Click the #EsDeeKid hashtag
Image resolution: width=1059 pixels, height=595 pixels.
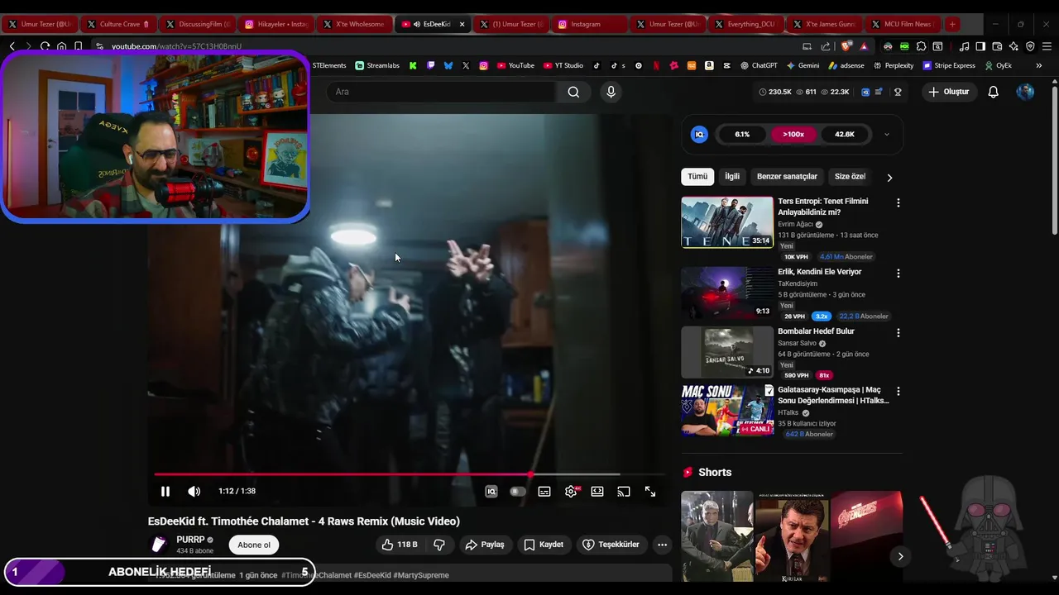point(371,575)
